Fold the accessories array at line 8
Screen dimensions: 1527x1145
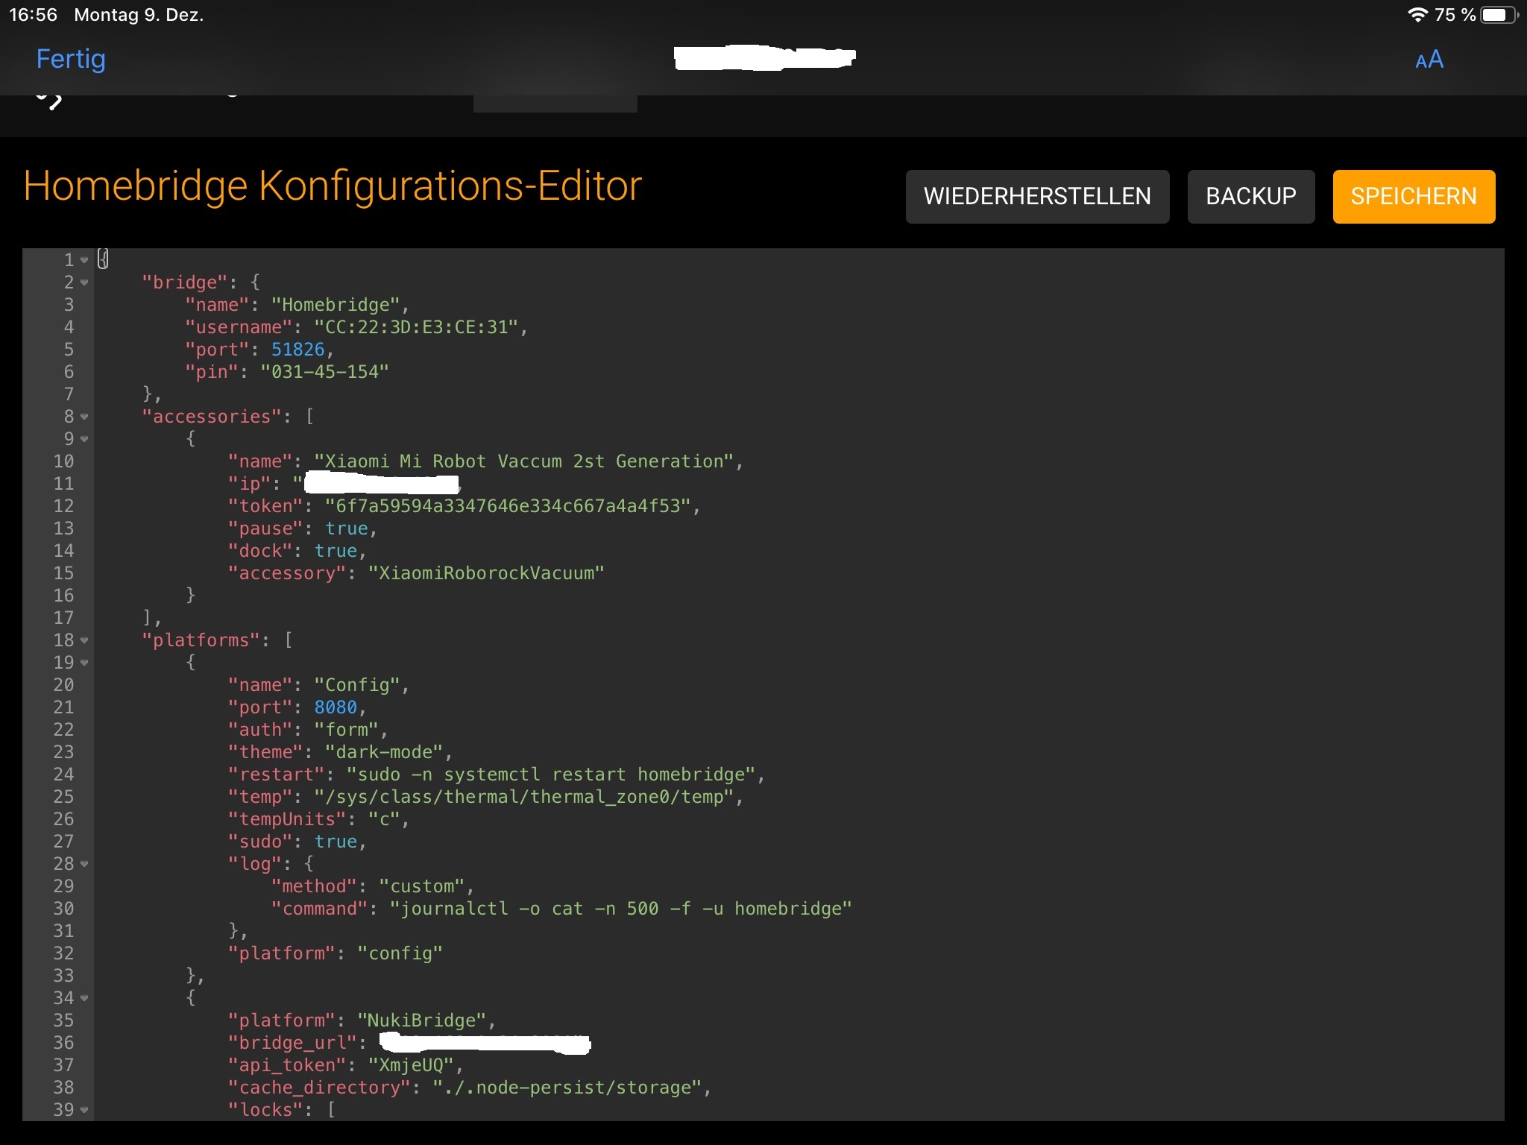pyautogui.click(x=84, y=417)
